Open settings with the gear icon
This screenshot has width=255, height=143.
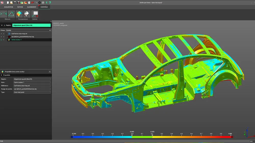tap(40, 3)
